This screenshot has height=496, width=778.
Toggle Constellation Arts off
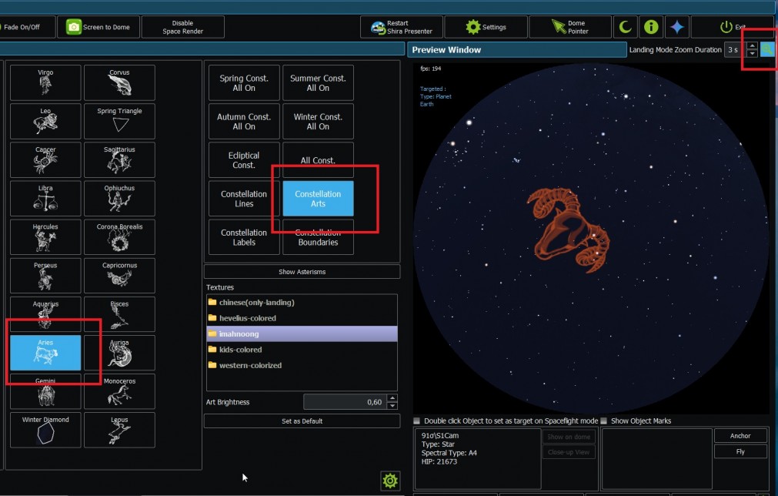click(318, 199)
